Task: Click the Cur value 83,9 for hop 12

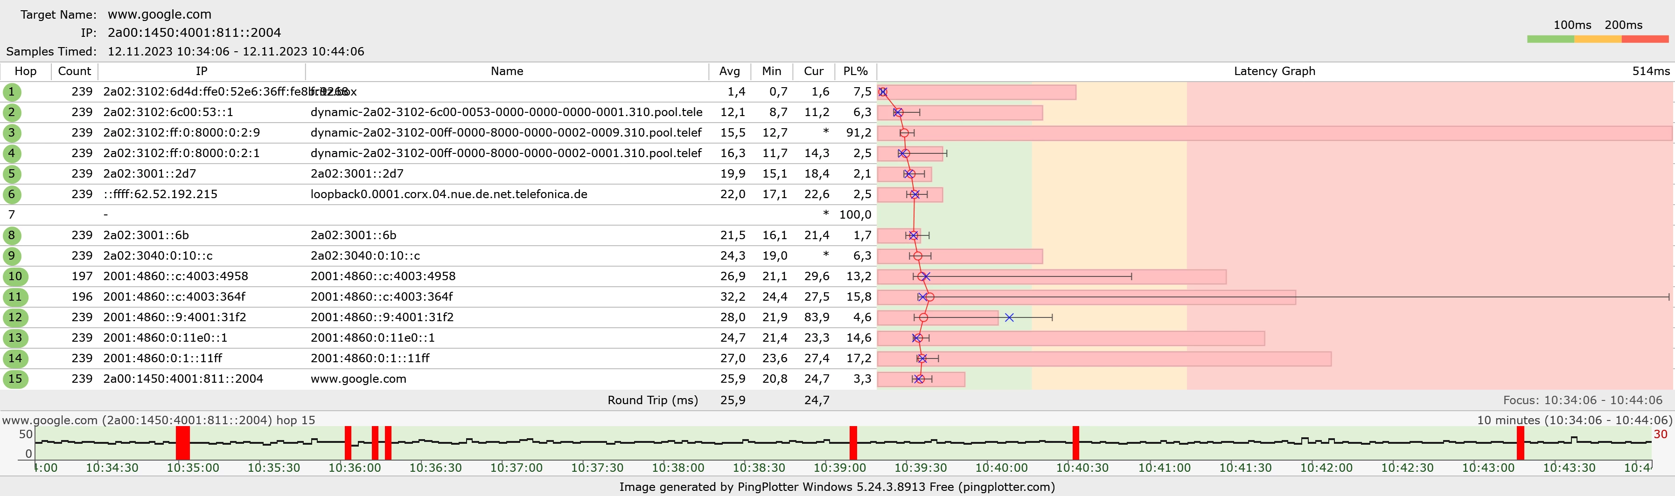Action: [x=817, y=317]
